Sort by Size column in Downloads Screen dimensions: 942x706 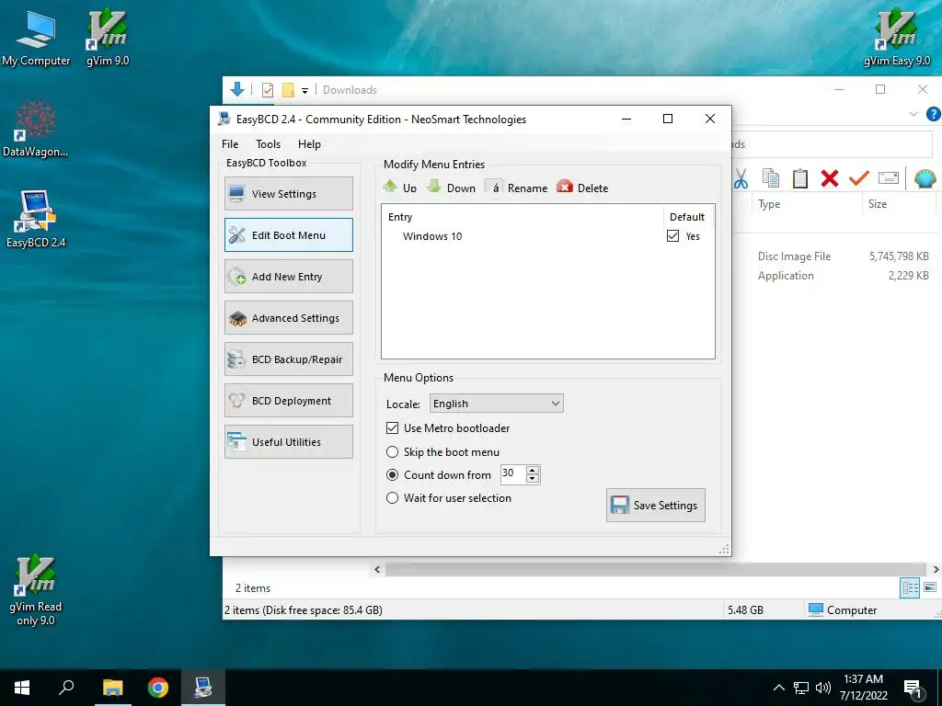(900, 204)
